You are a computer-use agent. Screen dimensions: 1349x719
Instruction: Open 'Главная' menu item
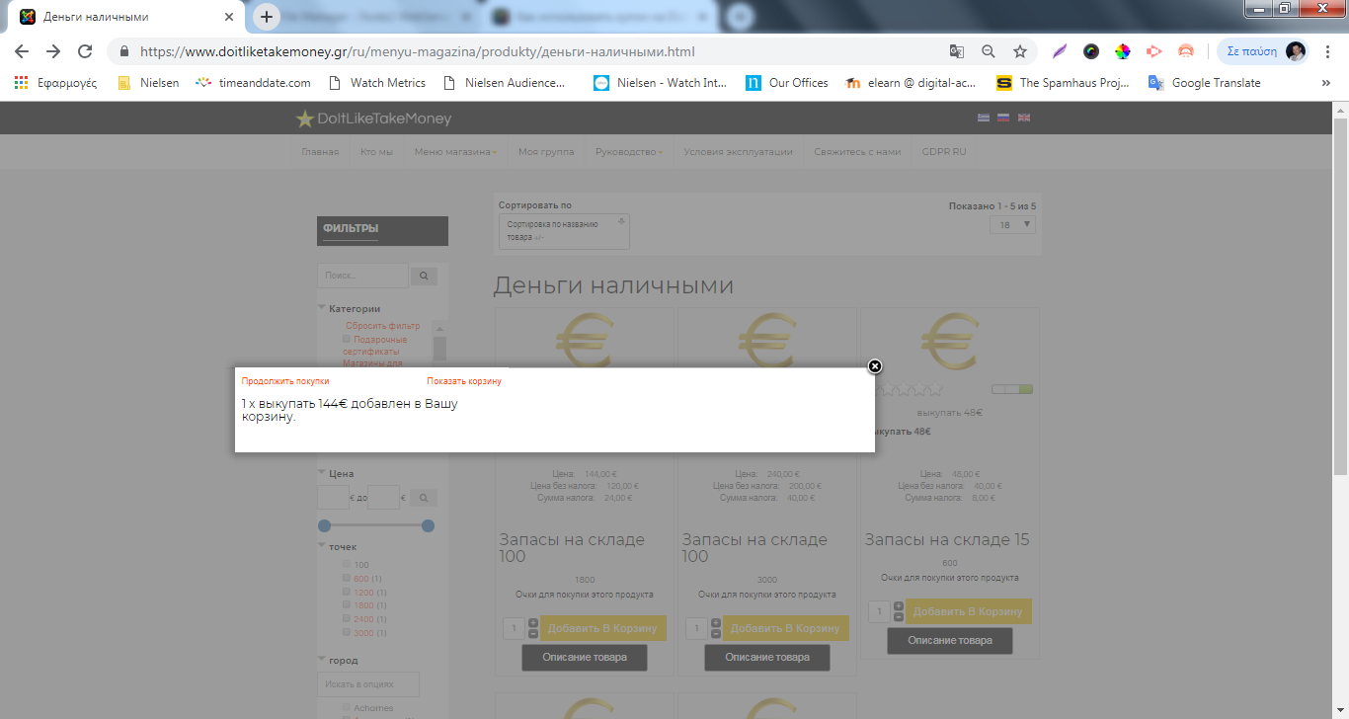320,152
